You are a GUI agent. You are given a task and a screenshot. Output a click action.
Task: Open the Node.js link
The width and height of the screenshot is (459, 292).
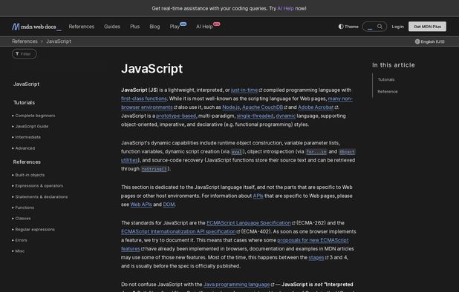click(231, 107)
